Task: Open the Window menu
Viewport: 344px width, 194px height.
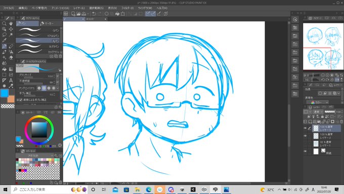Action: coord(145,8)
